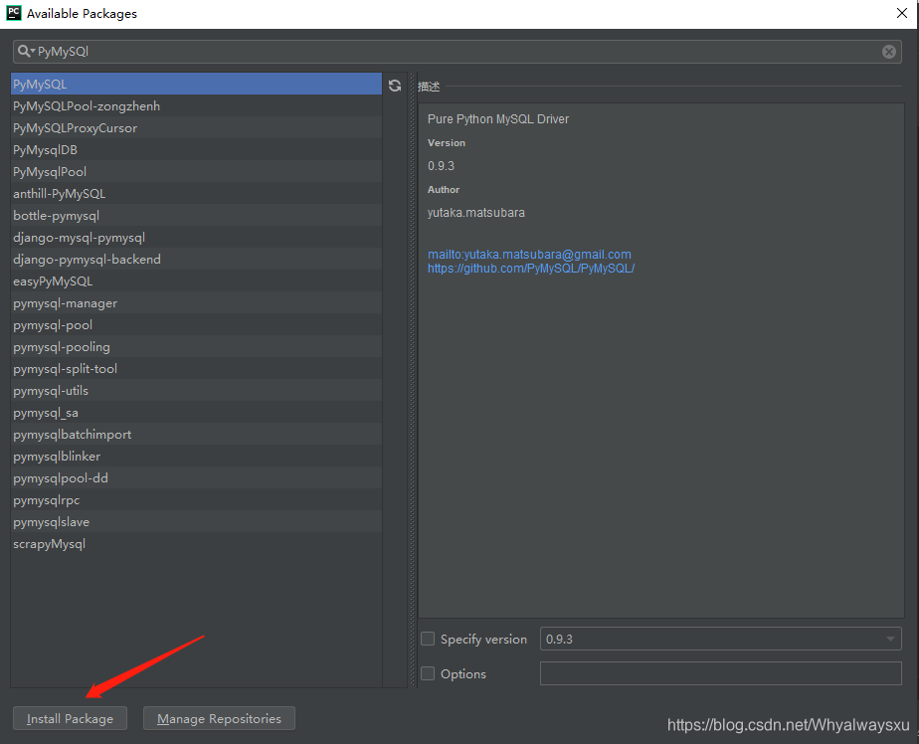Select pymysql-utils package

point(196,391)
